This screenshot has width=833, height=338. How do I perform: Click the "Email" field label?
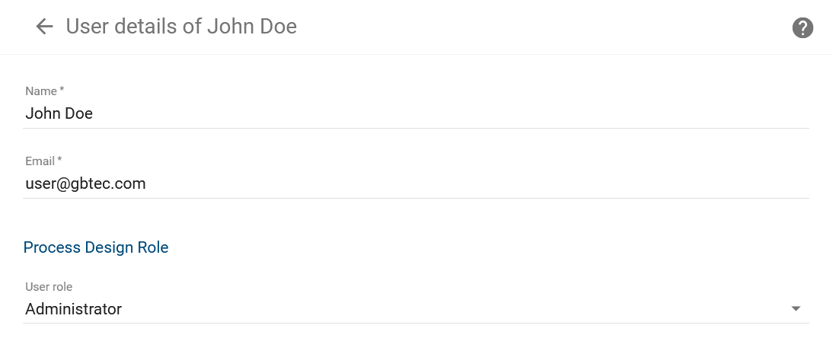(x=40, y=161)
